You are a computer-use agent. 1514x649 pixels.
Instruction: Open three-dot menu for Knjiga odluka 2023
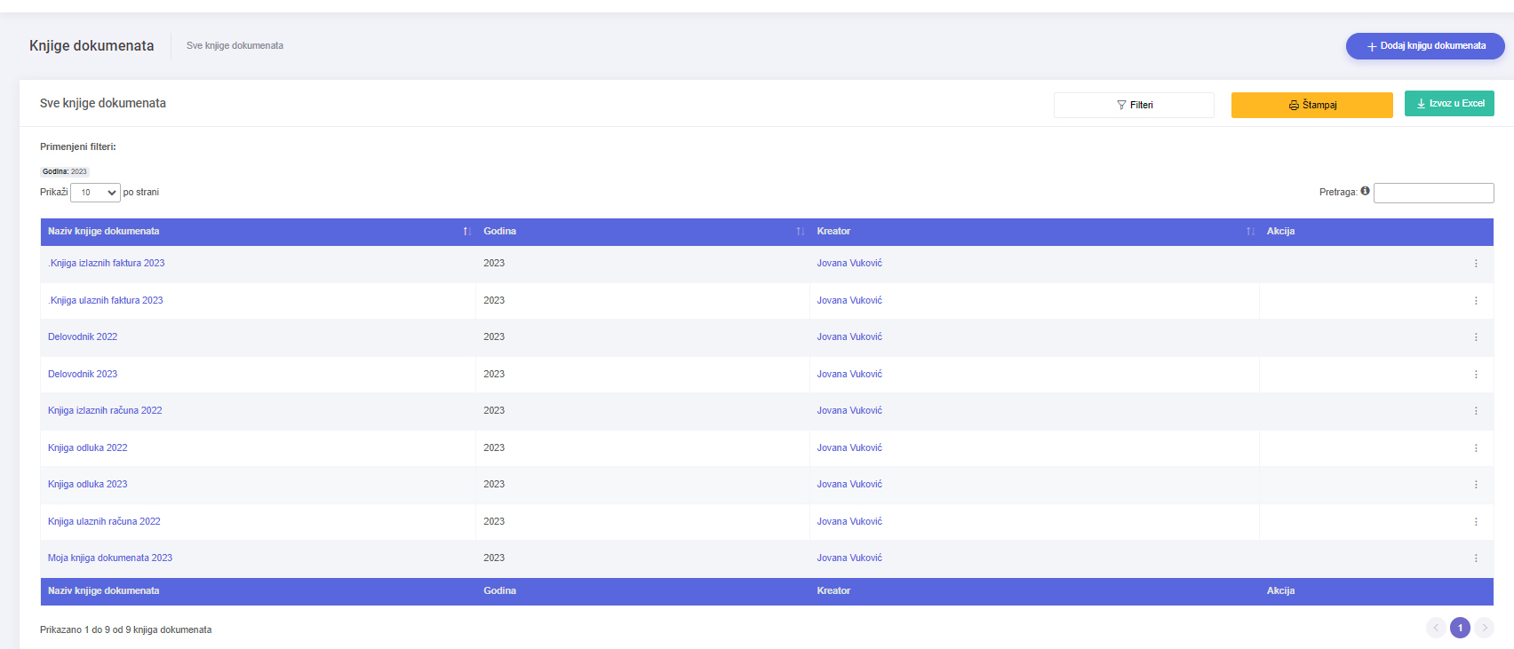click(1476, 485)
